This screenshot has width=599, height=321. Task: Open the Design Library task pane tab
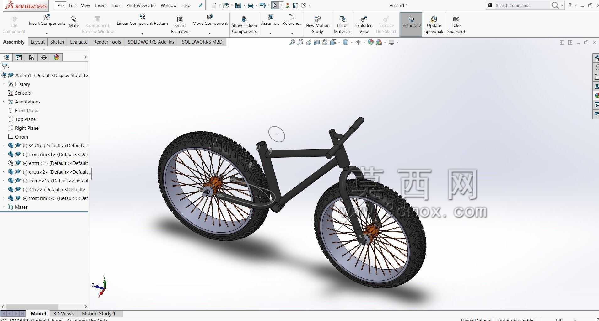click(596, 67)
